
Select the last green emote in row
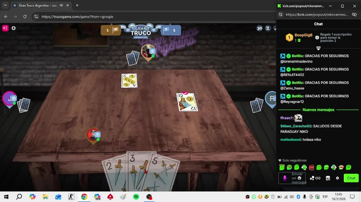[x=348, y=167]
